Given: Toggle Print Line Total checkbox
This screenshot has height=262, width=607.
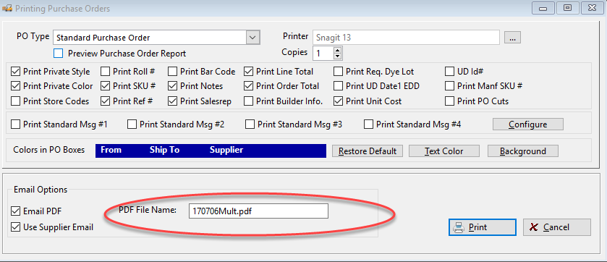Looking at the screenshot, I should tap(249, 72).
